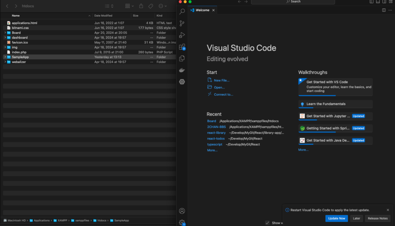This screenshot has width=395, height=226.
Task: Open the Finder action ellipsis dropdown
Action: [x=162, y=6]
